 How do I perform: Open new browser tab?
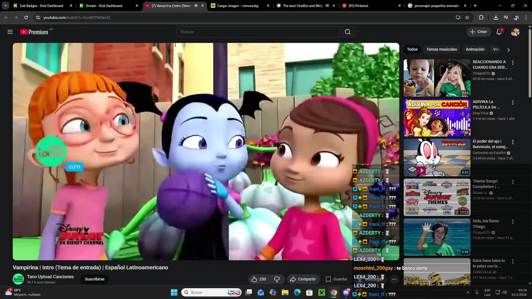(475, 6)
